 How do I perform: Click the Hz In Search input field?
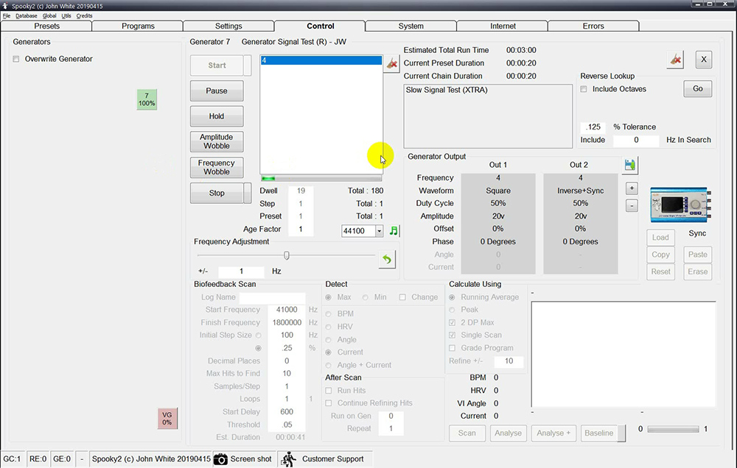[x=636, y=140]
